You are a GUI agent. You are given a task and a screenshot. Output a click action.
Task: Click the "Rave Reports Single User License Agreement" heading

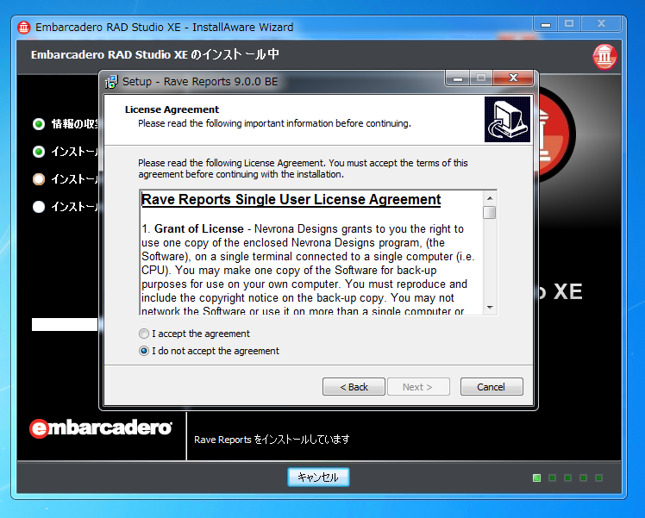pos(291,200)
